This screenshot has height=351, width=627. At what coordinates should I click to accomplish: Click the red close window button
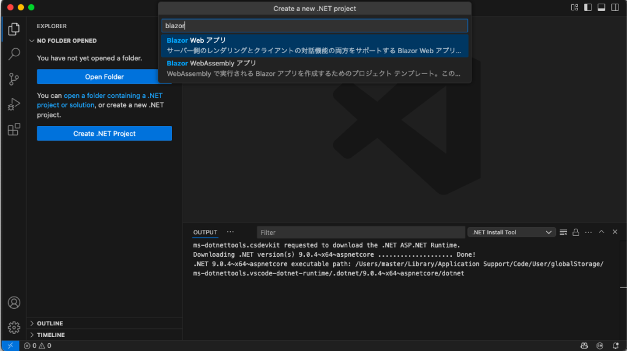[x=10, y=7]
